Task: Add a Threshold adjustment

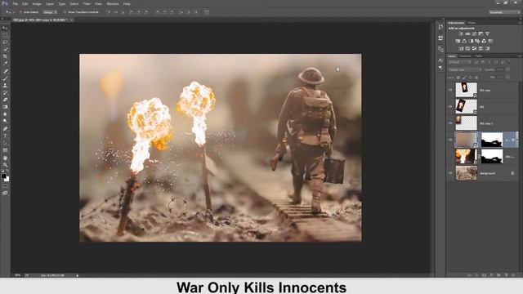Action: click(x=474, y=49)
